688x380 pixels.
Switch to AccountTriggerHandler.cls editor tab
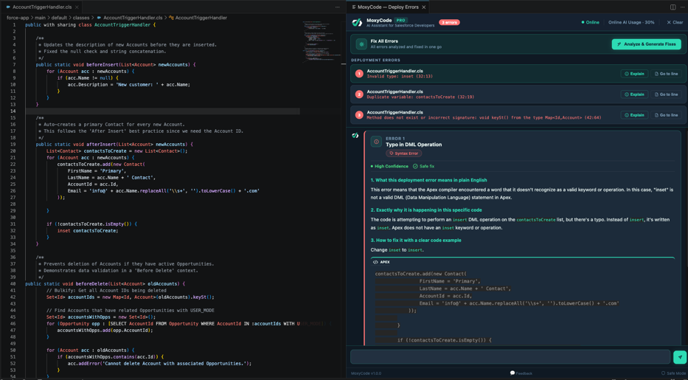coord(42,7)
